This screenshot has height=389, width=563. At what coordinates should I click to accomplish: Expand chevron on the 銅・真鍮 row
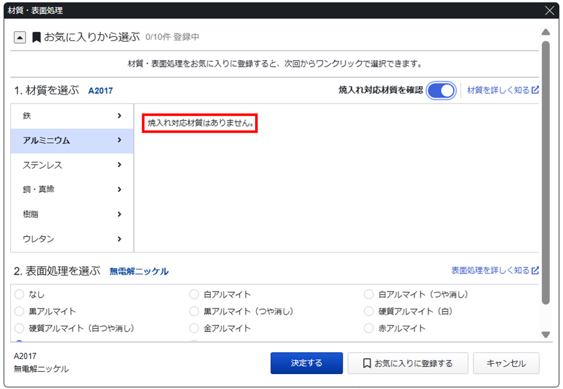[x=120, y=189]
